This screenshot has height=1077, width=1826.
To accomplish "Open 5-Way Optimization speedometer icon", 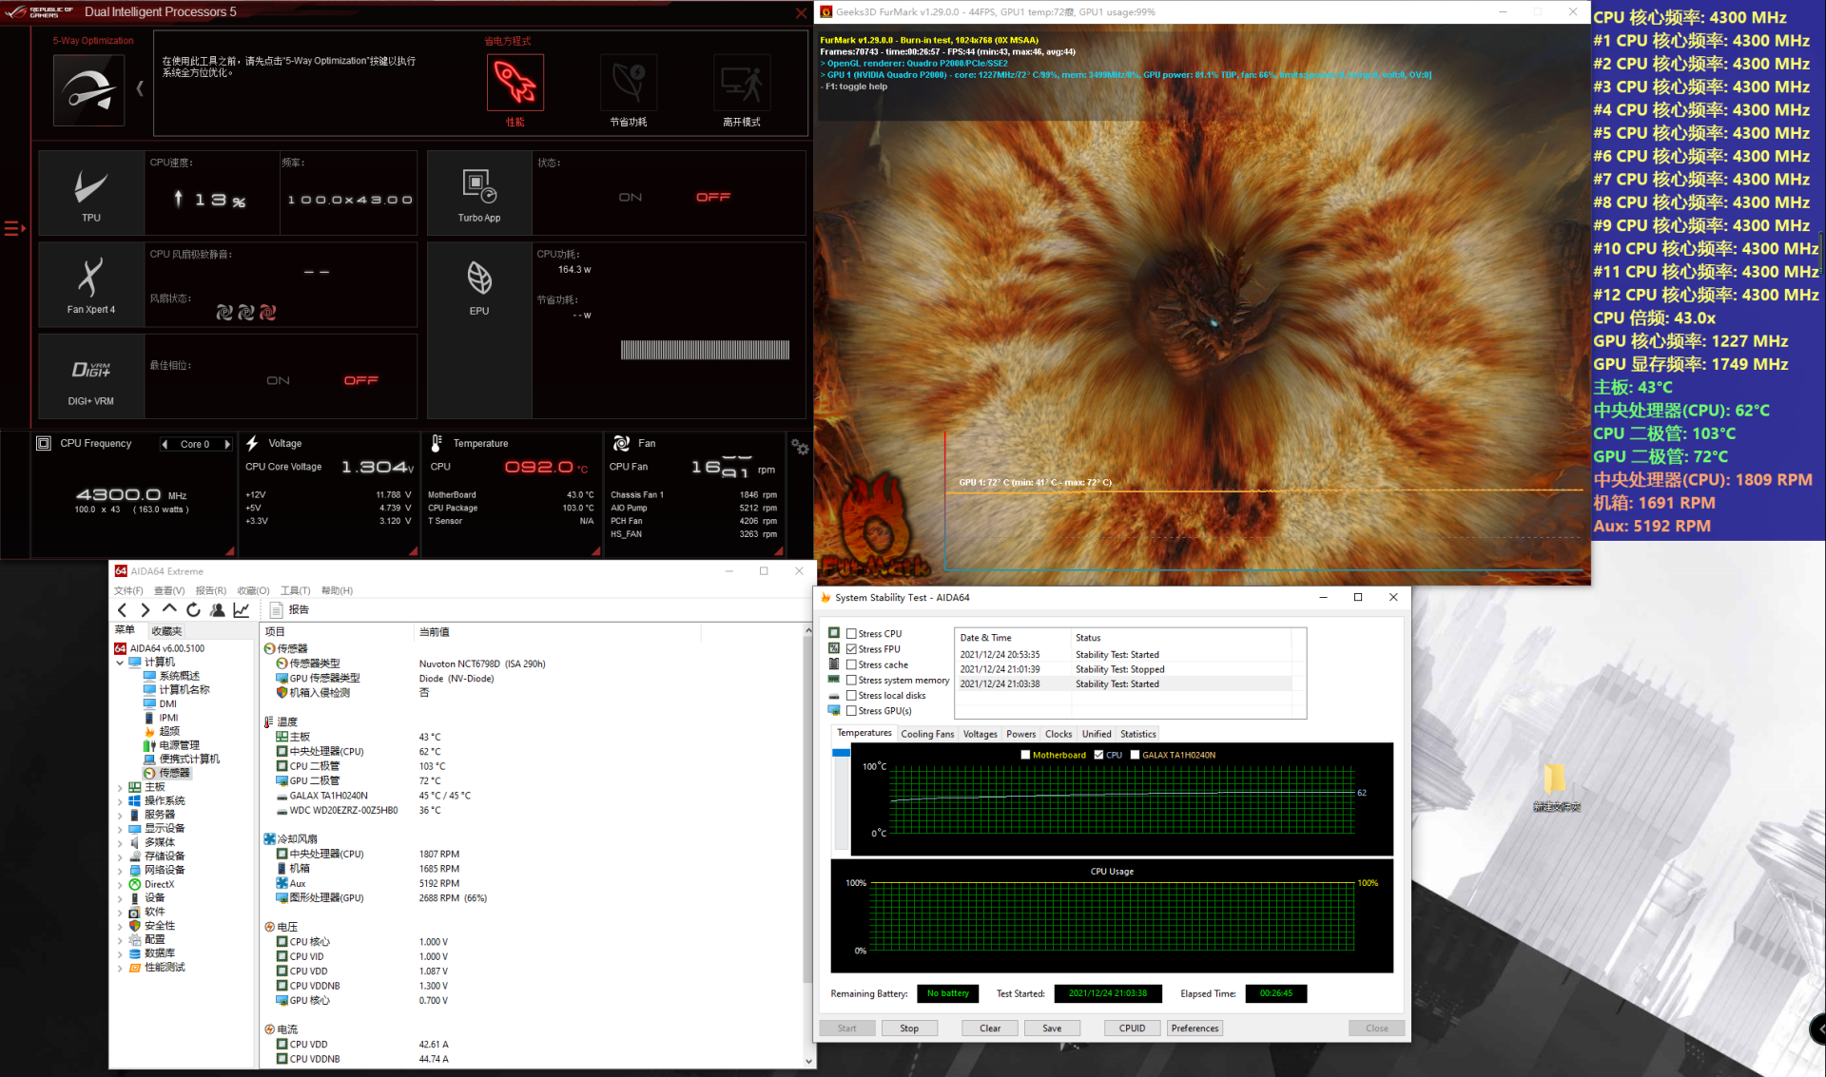I will click(x=88, y=90).
